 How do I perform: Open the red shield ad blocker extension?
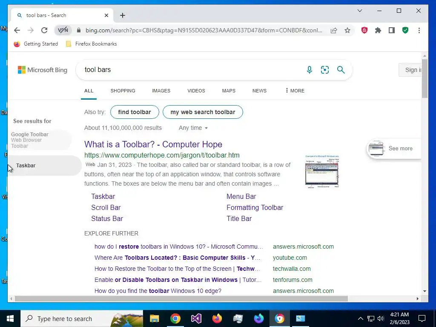click(x=364, y=30)
